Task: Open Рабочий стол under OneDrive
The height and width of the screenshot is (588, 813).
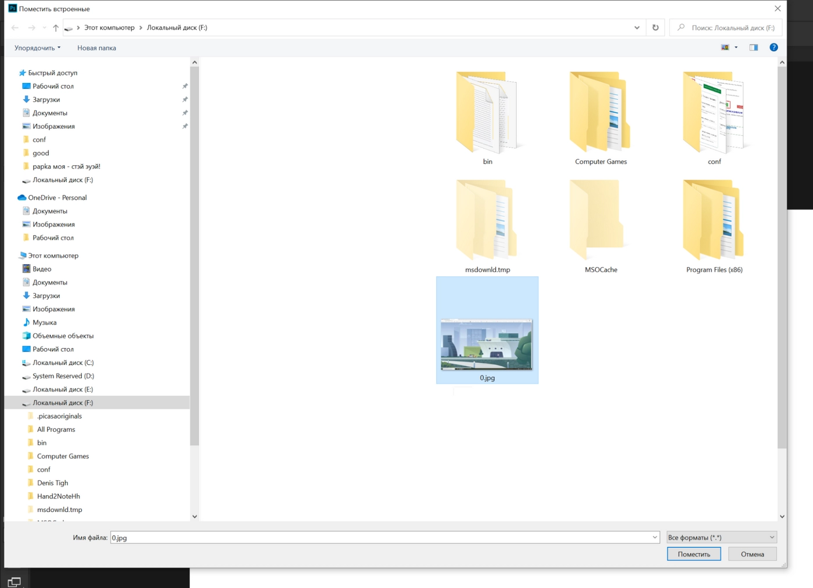Action: point(53,238)
